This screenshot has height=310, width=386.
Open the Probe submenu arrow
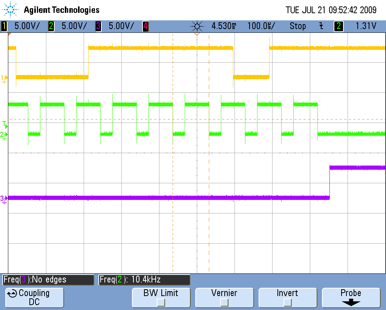[x=351, y=302]
